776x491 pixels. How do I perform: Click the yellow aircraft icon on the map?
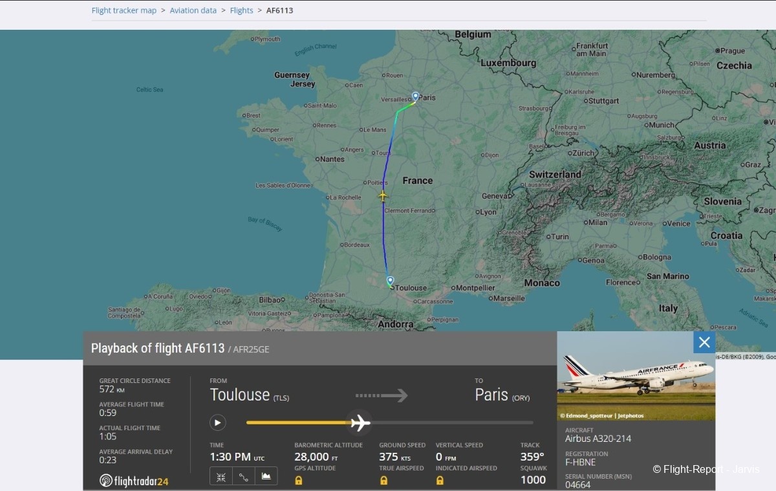(x=383, y=195)
